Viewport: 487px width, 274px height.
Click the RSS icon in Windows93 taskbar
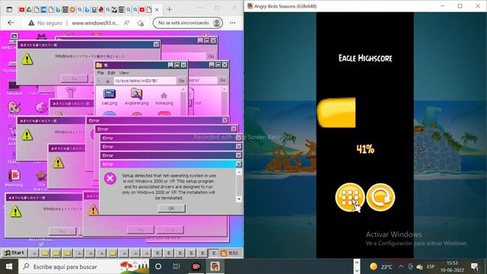click(224, 253)
